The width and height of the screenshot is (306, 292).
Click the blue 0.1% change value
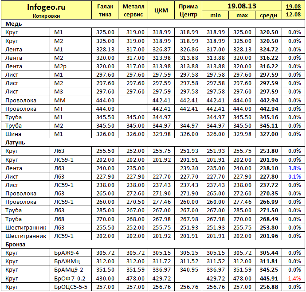click(x=294, y=176)
